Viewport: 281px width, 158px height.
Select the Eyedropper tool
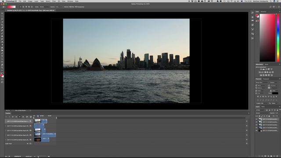pyautogui.click(x=2, y=28)
